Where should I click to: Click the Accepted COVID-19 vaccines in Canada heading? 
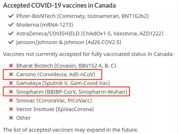click(60, 6)
